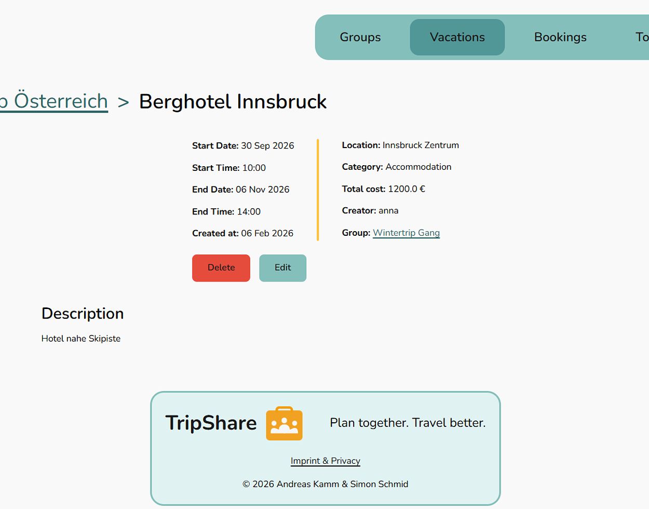
Task: Open the Wintertrip Gang group link
Action: coord(406,233)
